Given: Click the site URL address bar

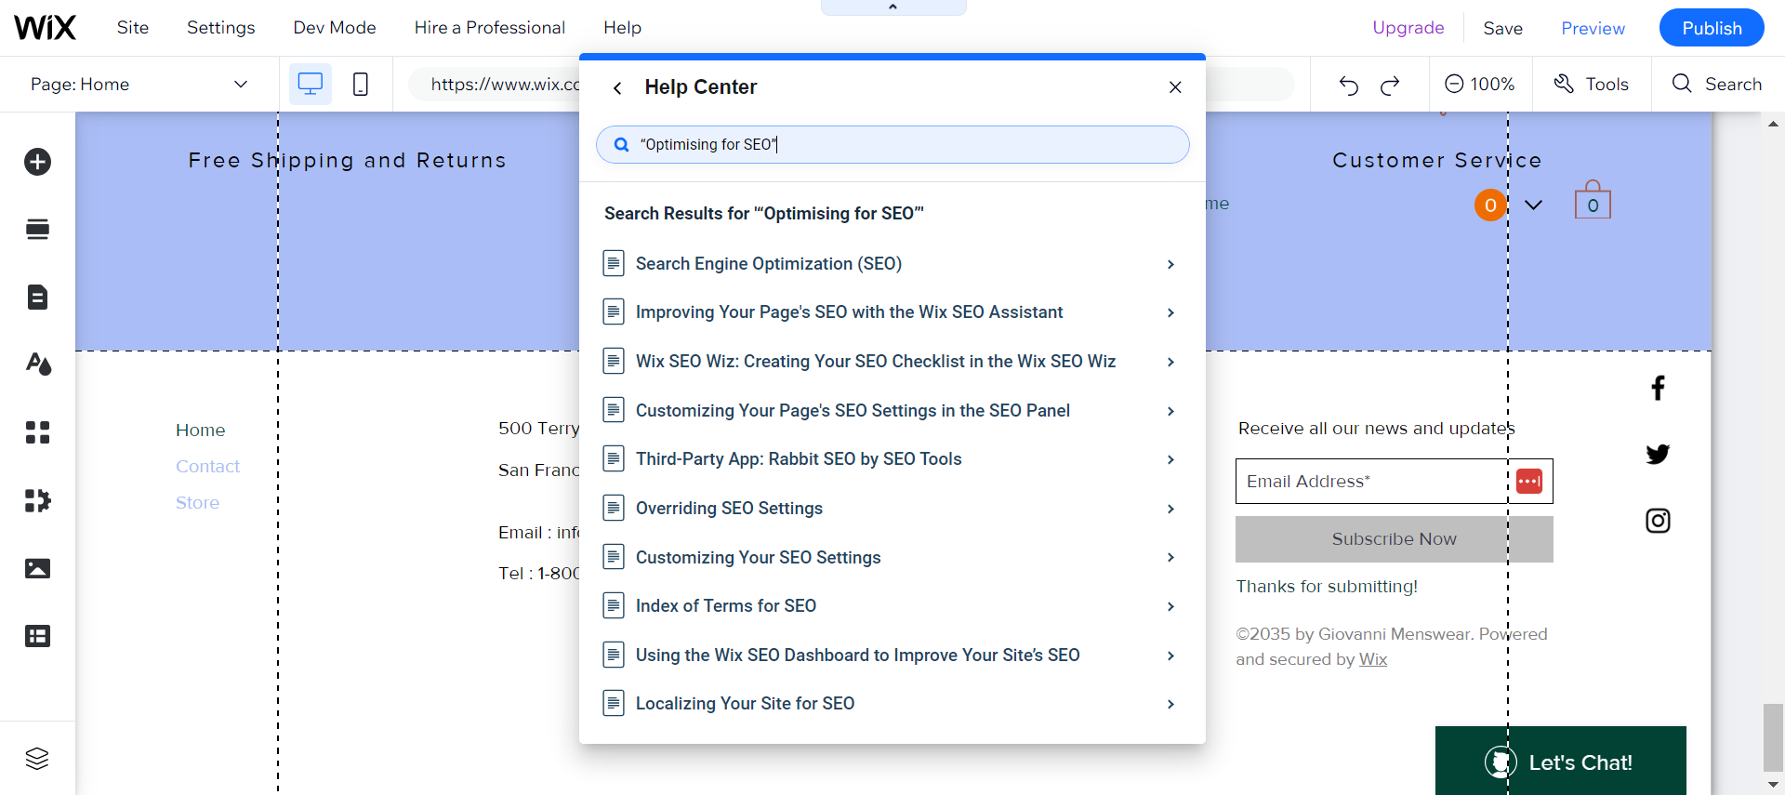Looking at the screenshot, I should click(494, 85).
